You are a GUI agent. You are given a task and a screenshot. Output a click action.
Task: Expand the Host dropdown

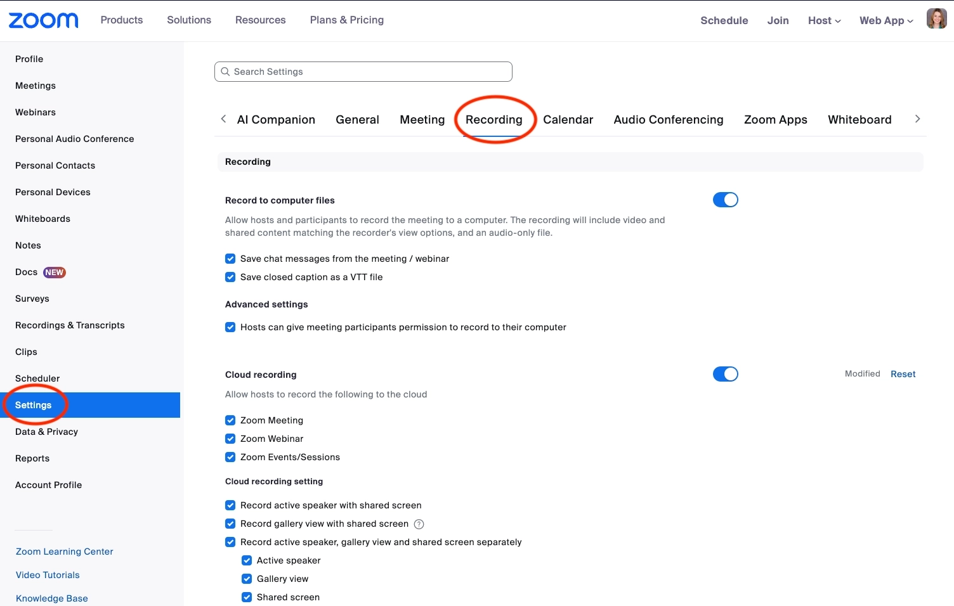(x=824, y=20)
